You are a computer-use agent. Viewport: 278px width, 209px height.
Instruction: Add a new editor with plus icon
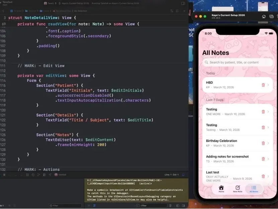tap(184, 11)
